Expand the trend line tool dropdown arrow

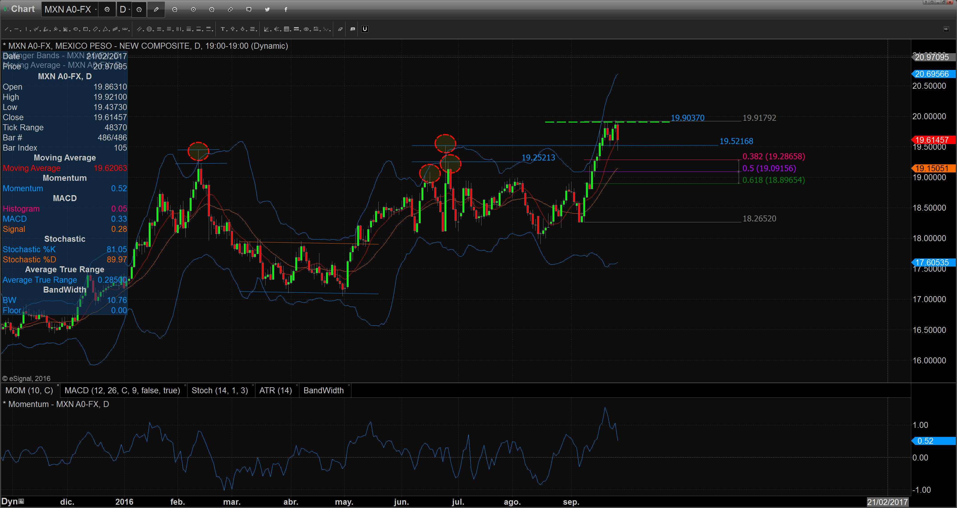click(11, 31)
